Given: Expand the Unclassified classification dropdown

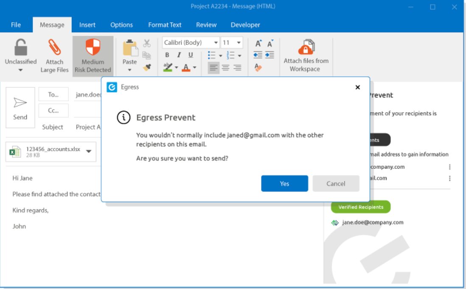Looking at the screenshot, I should pyautogui.click(x=20, y=70).
